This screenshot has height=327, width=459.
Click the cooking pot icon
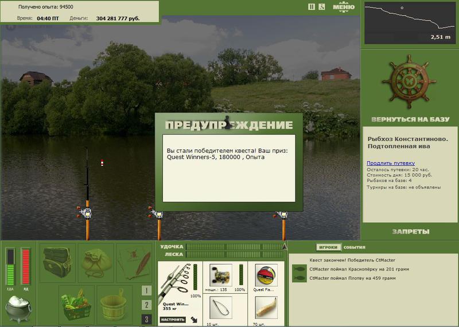(x=18, y=309)
